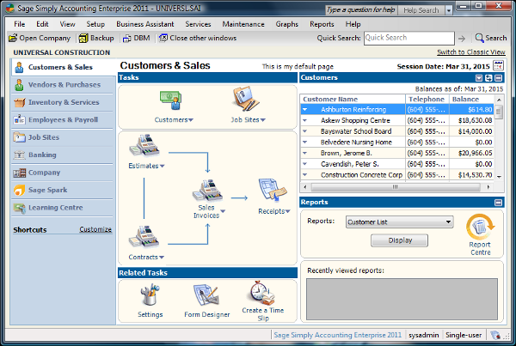The image size is (516, 346).
Task: Collapse the Customers pane
Action: coord(499,78)
